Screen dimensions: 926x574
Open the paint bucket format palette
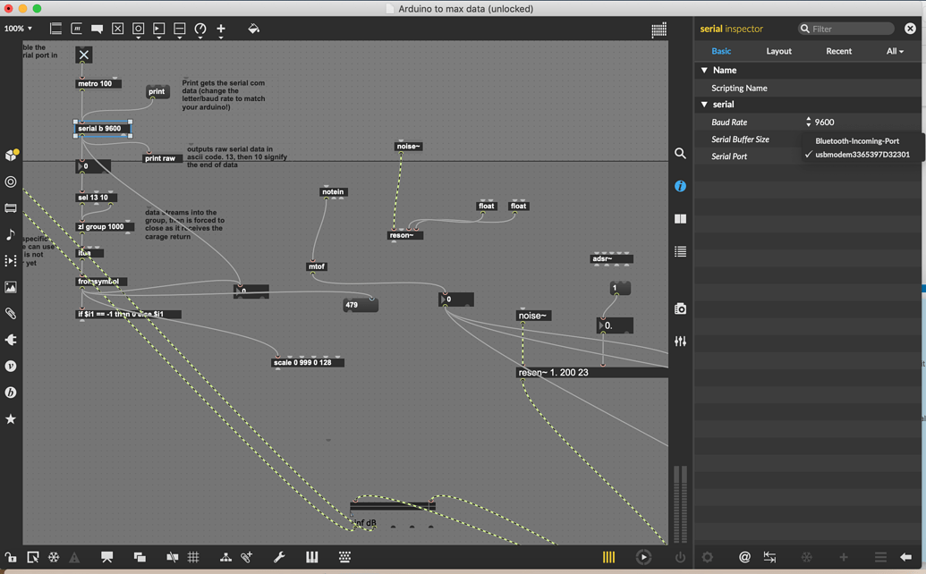pyautogui.click(x=253, y=29)
